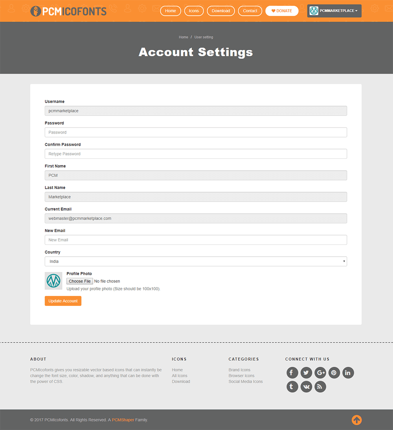
Task: Open the Browser Icons category link
Action: [x=242, y=376]
